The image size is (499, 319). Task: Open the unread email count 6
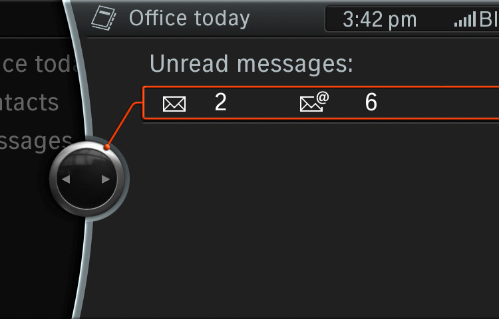371,102
